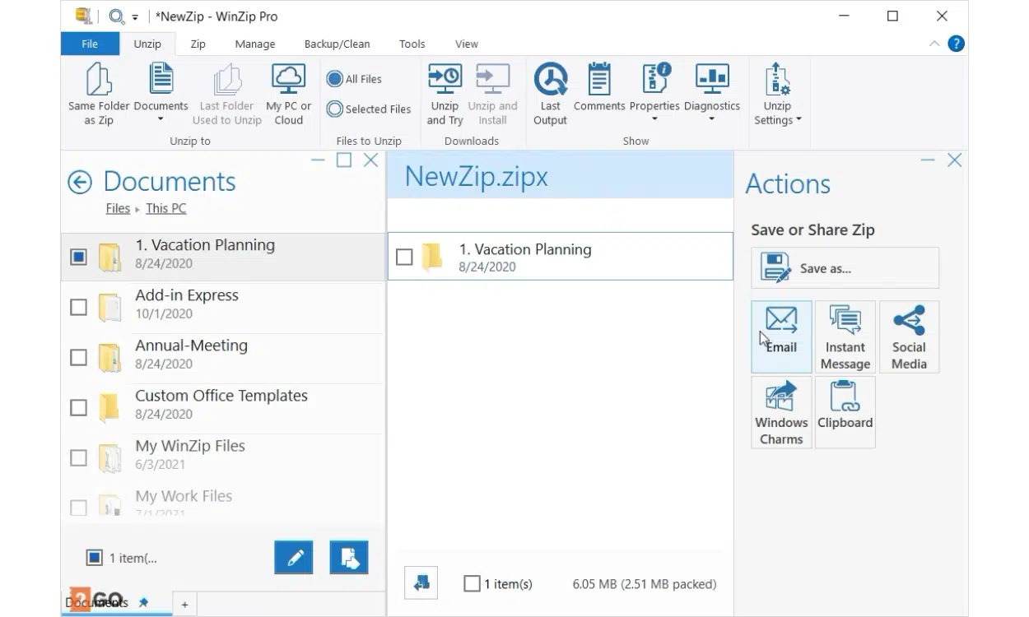The image size is (1029, 617).
Task: Click the blue pencil edit button
Action: (x=294, y=558)
